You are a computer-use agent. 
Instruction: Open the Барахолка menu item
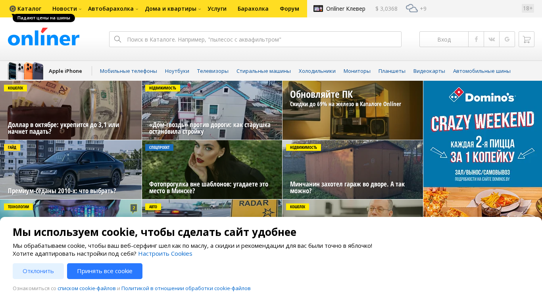tap(253, 9)
